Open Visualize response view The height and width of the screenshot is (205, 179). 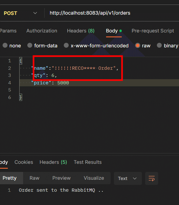tap(94, 178)
